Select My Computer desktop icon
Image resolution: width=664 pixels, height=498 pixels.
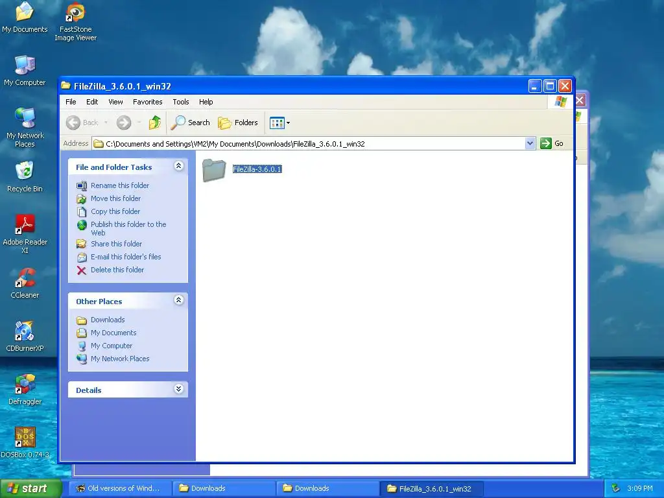(25, 70)
